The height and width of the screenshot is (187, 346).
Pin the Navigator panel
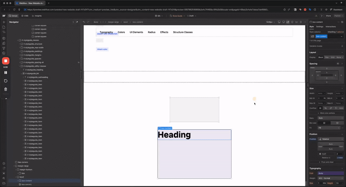tap(77, 22)
